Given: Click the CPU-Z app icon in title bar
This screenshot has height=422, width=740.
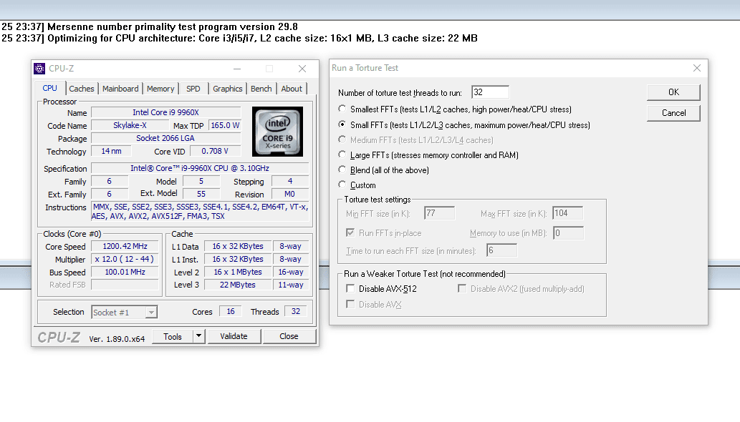Looking at the screenshot, I should pyautogui.click(x=39, y=69).
